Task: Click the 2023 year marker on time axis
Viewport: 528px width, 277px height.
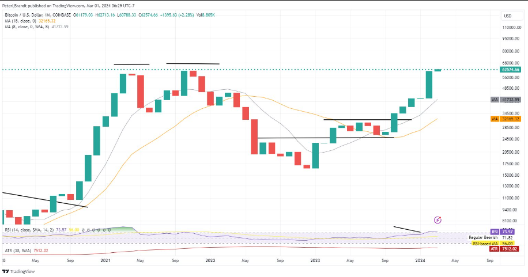Action: [315, 260]
